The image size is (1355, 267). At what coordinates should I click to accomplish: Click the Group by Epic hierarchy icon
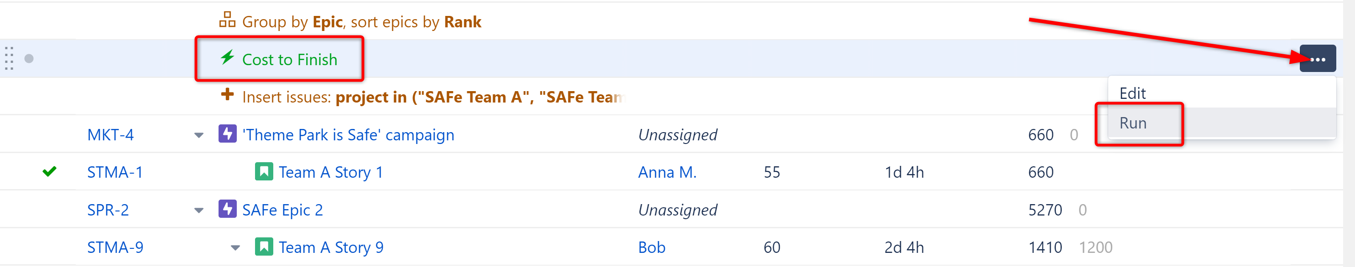(x=227, y=20)
